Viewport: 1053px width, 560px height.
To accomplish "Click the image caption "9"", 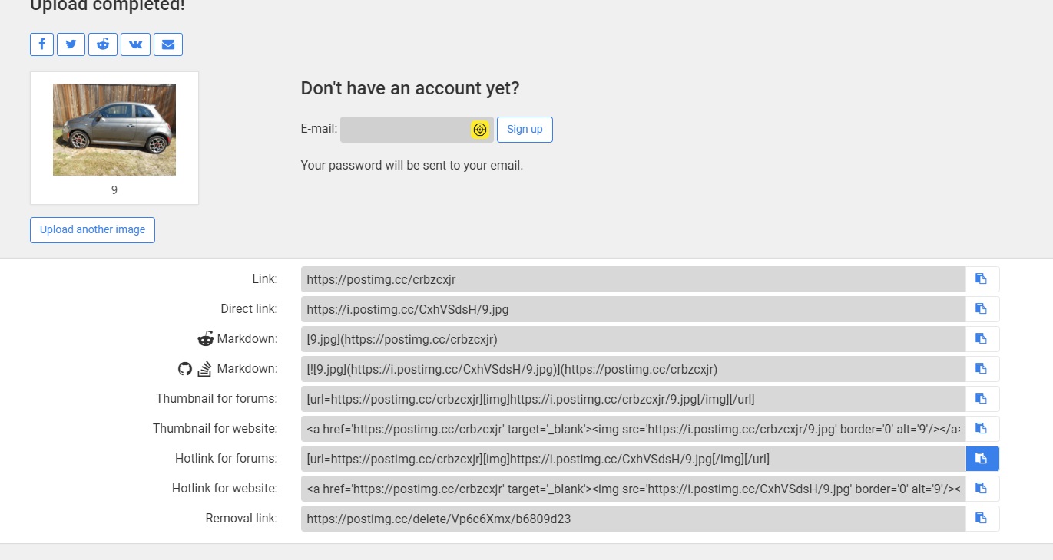I will [114, 190].
